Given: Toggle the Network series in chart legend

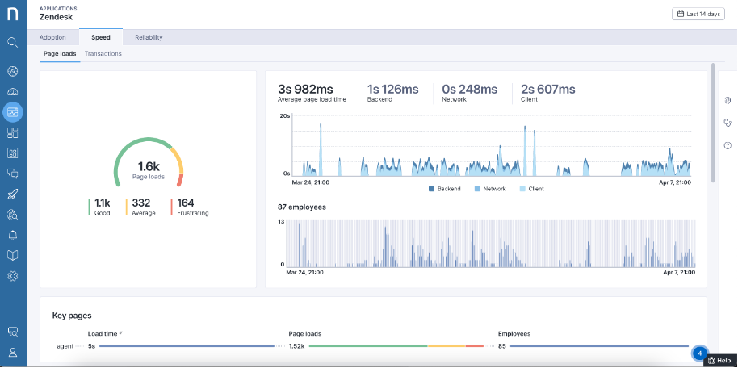Looking at the screenshot, I should click(x=489, y=188).
